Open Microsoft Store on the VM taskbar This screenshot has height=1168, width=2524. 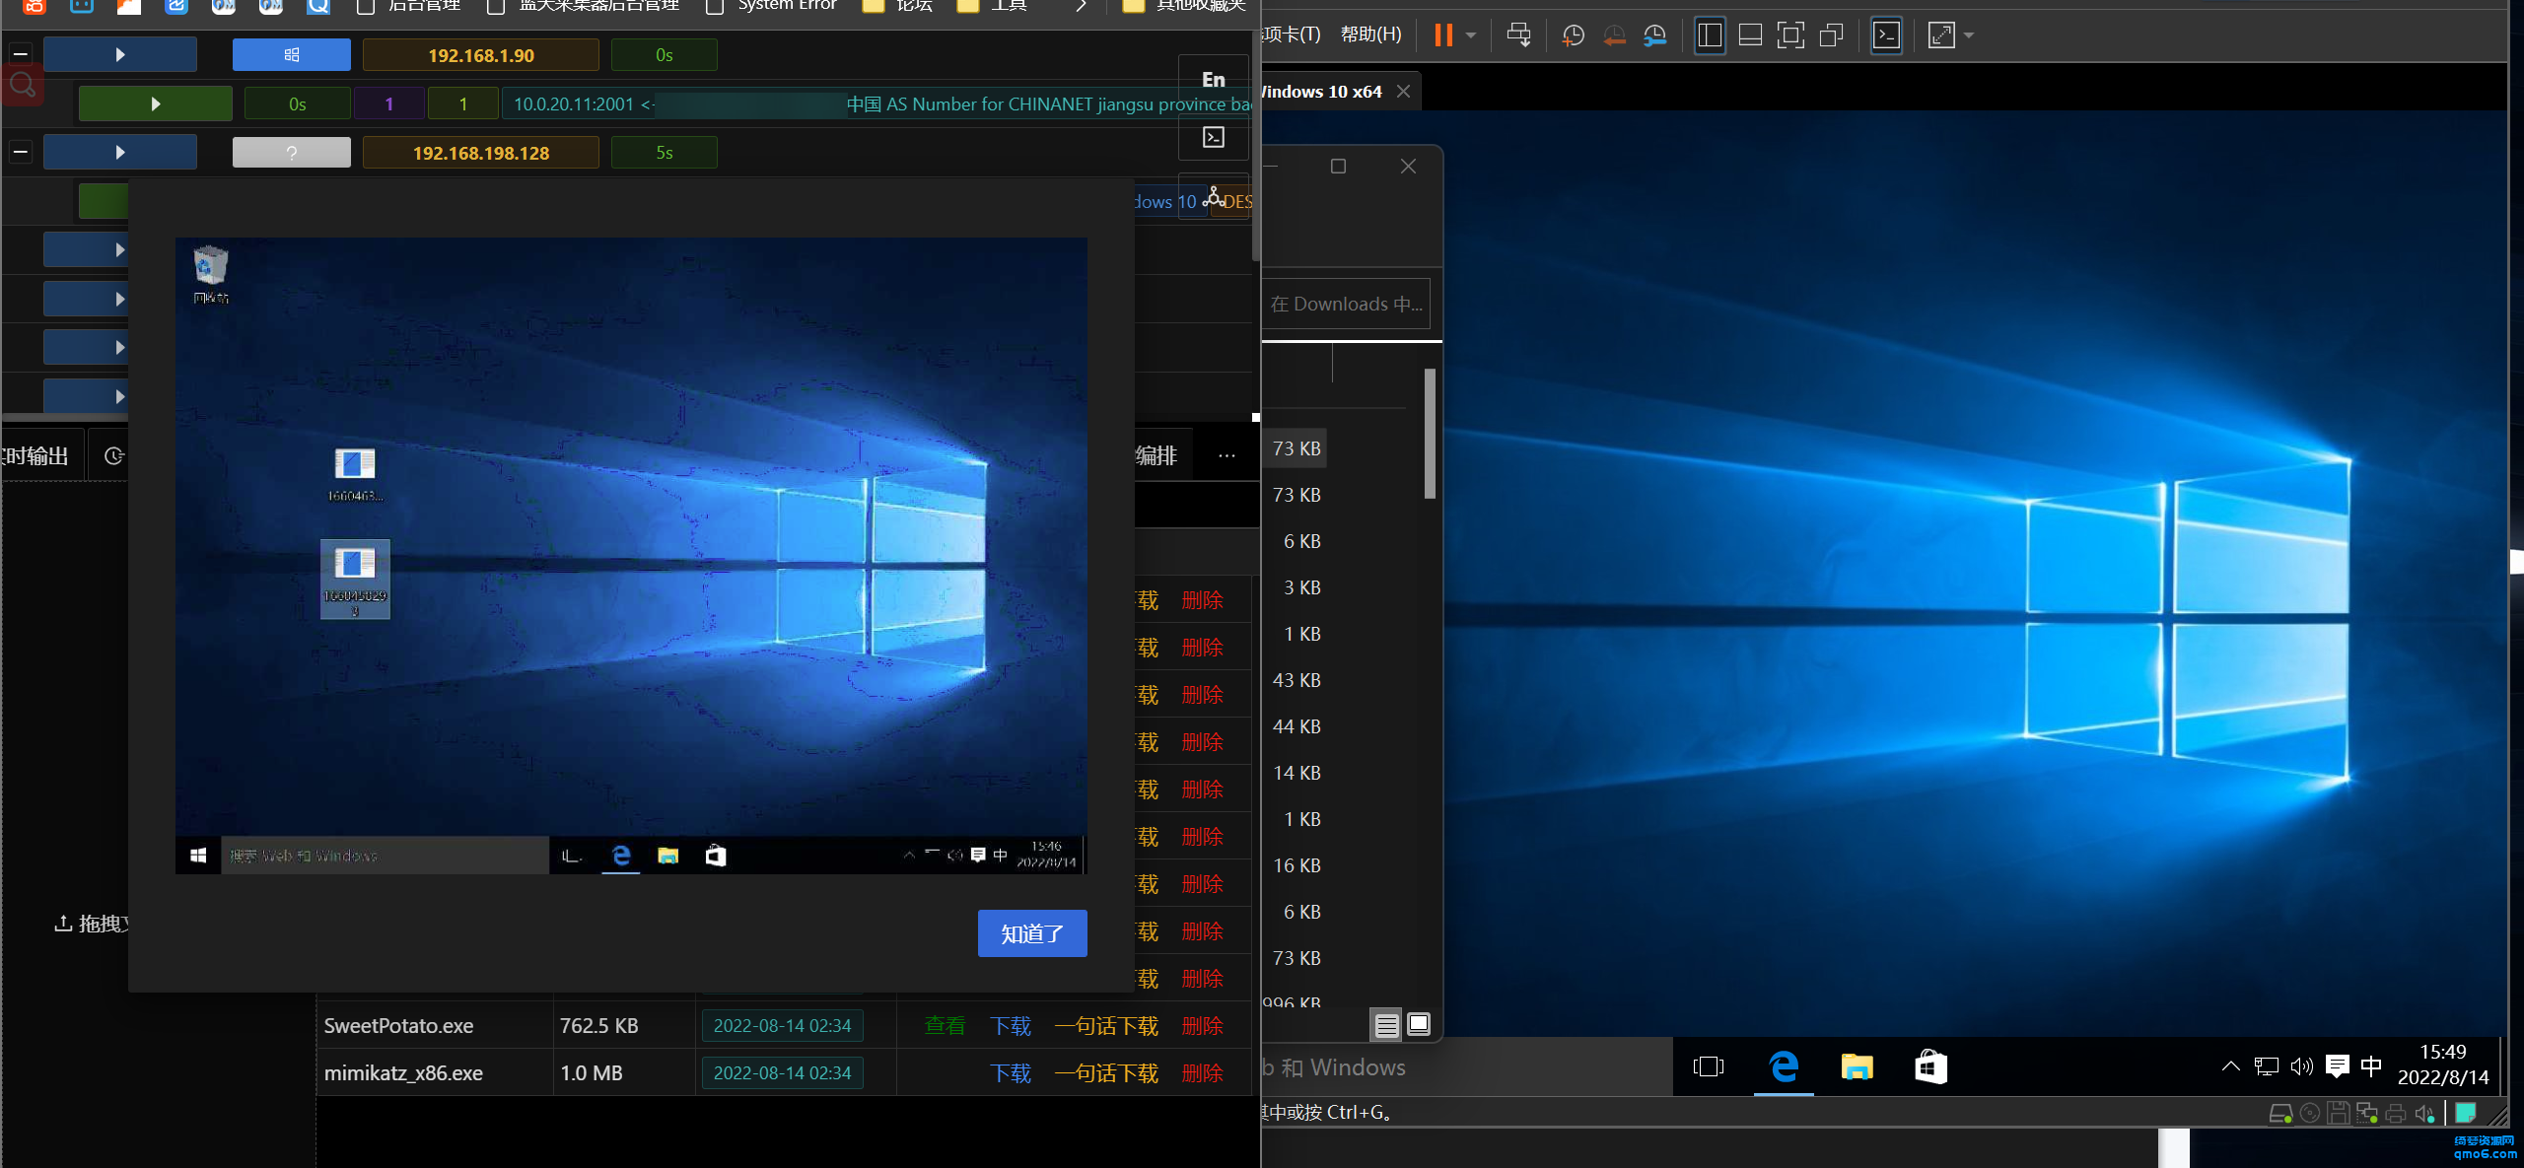click(x=1930, y=1066)
